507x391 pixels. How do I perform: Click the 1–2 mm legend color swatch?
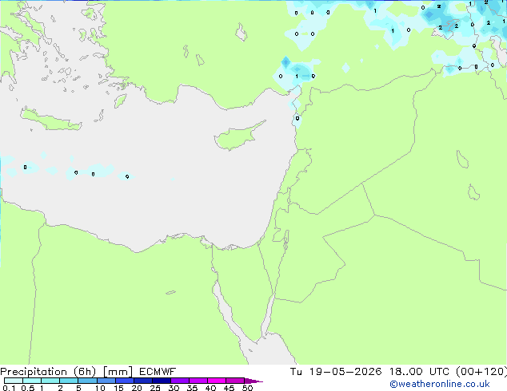tap(50, 381)
